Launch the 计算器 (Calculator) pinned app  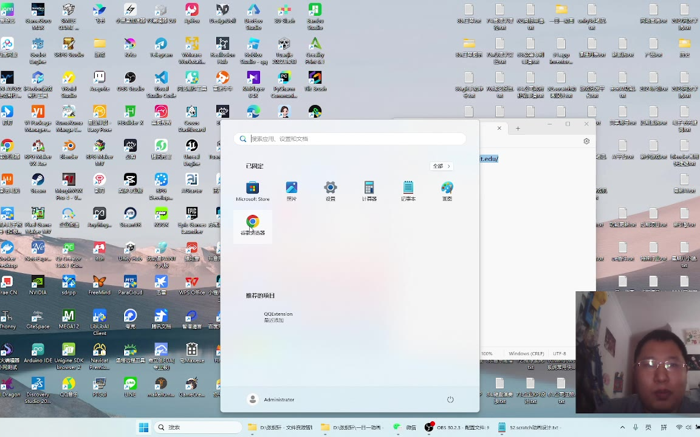[369, 191]
